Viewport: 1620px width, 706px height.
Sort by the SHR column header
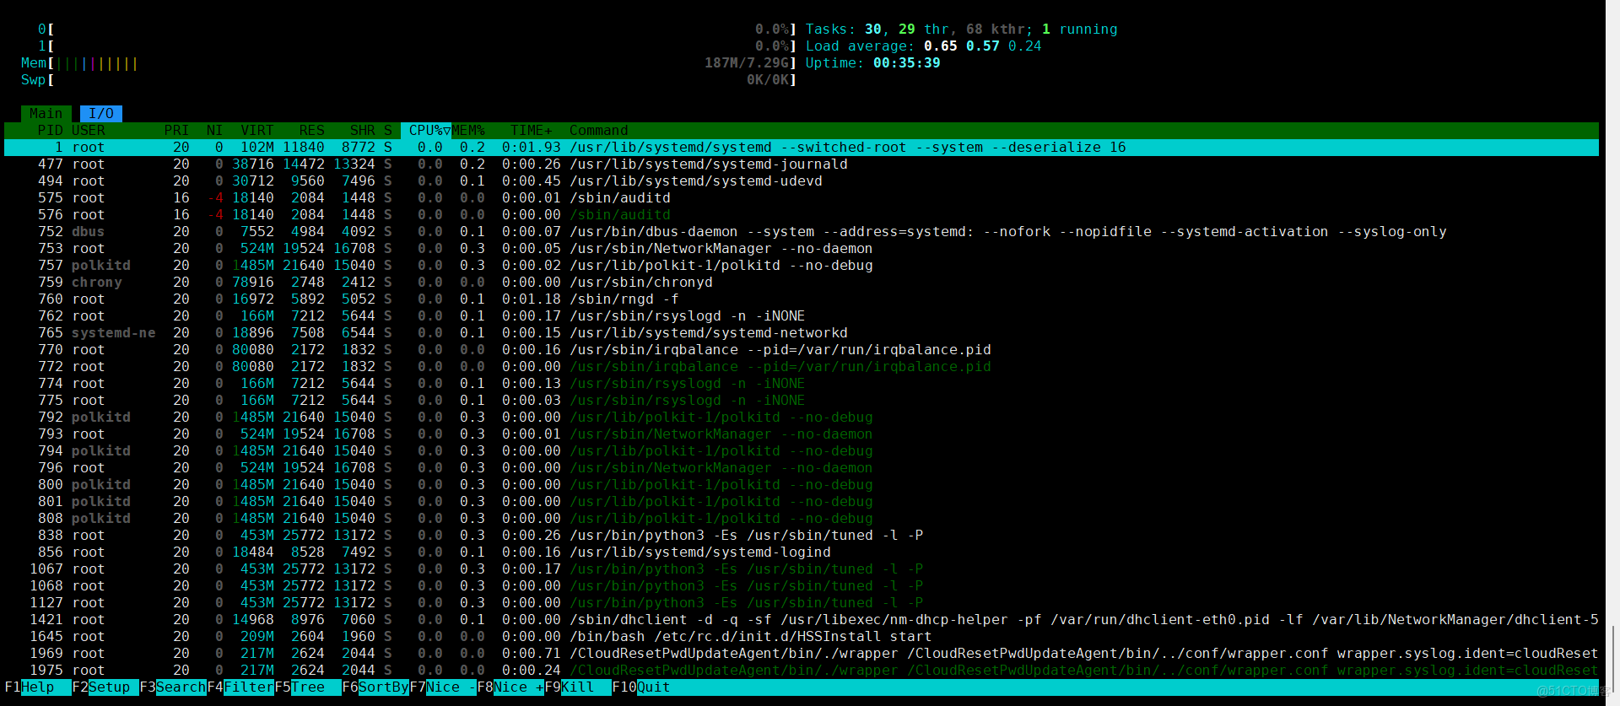(362, 131)
